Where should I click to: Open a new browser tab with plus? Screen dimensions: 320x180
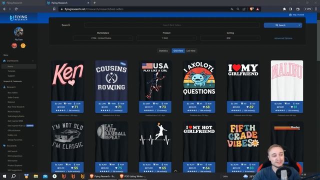94,3
